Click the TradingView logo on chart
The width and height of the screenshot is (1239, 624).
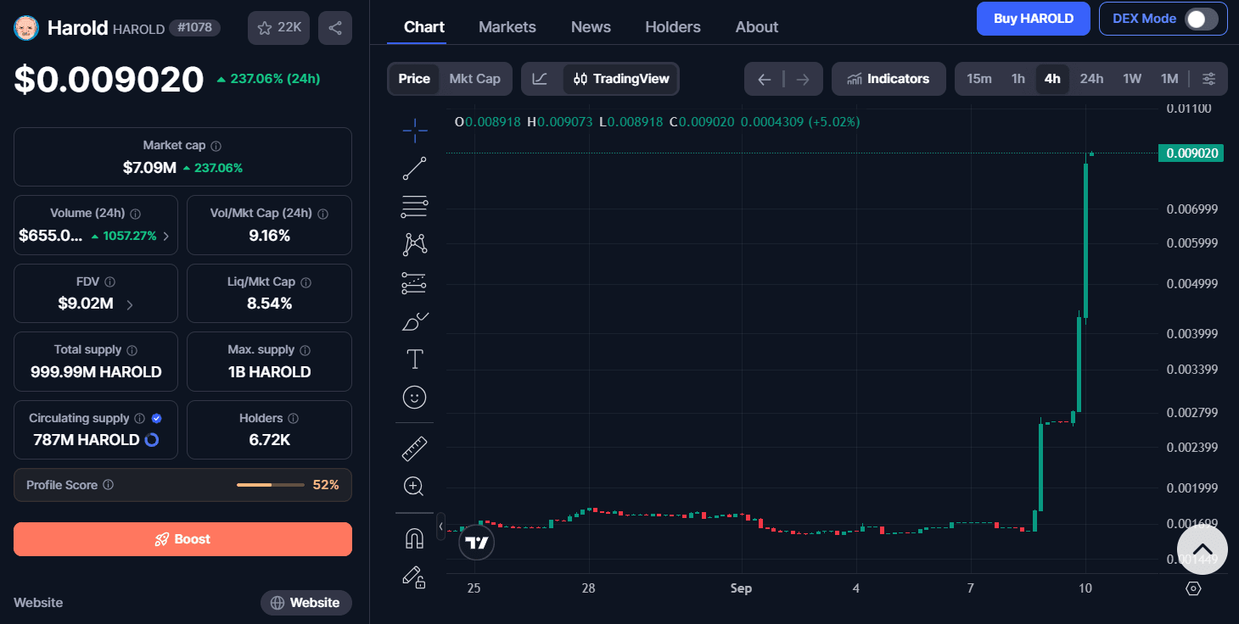coord(476,543)
